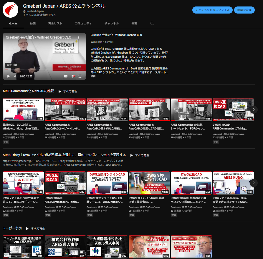The height and width of the screenshot is (259, 263).
Task: Play all ARES CommanderとAutoCADの比較 videos
Action: [x=68, y=92]
